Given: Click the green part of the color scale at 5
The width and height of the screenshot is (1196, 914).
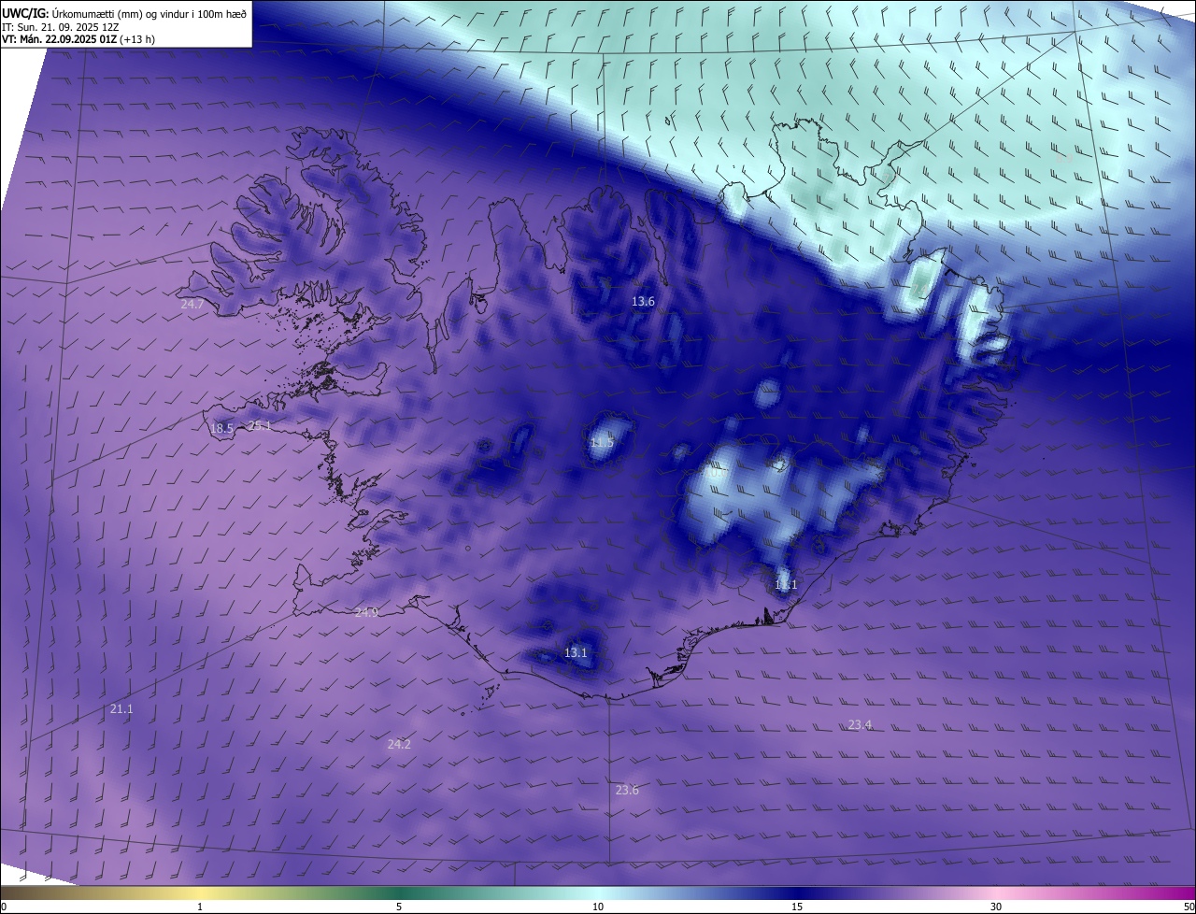Looking at the screenshot, I should pos(399,893).
